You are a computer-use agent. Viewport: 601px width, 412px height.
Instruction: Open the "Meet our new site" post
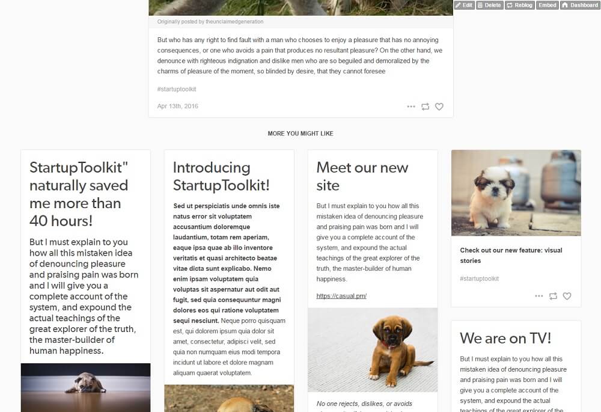(362, 176)
